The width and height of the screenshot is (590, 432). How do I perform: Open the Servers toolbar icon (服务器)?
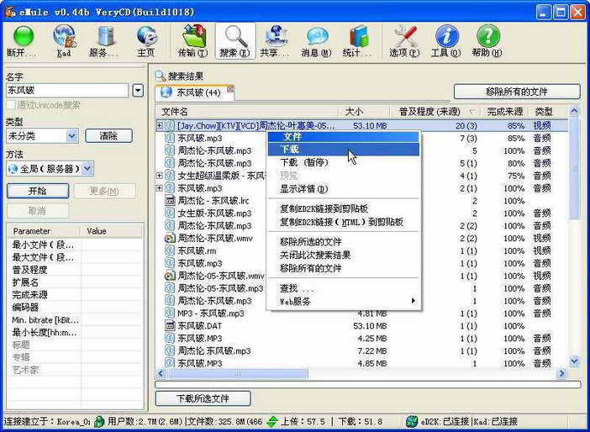[104, 40]
